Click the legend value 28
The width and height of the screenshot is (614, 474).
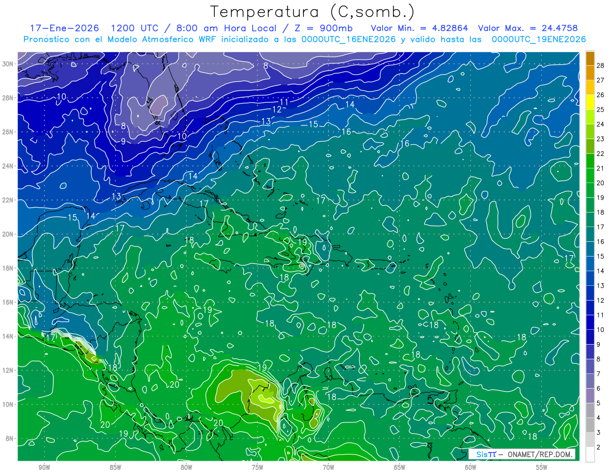pyautogui.click(x=601, y=65)
